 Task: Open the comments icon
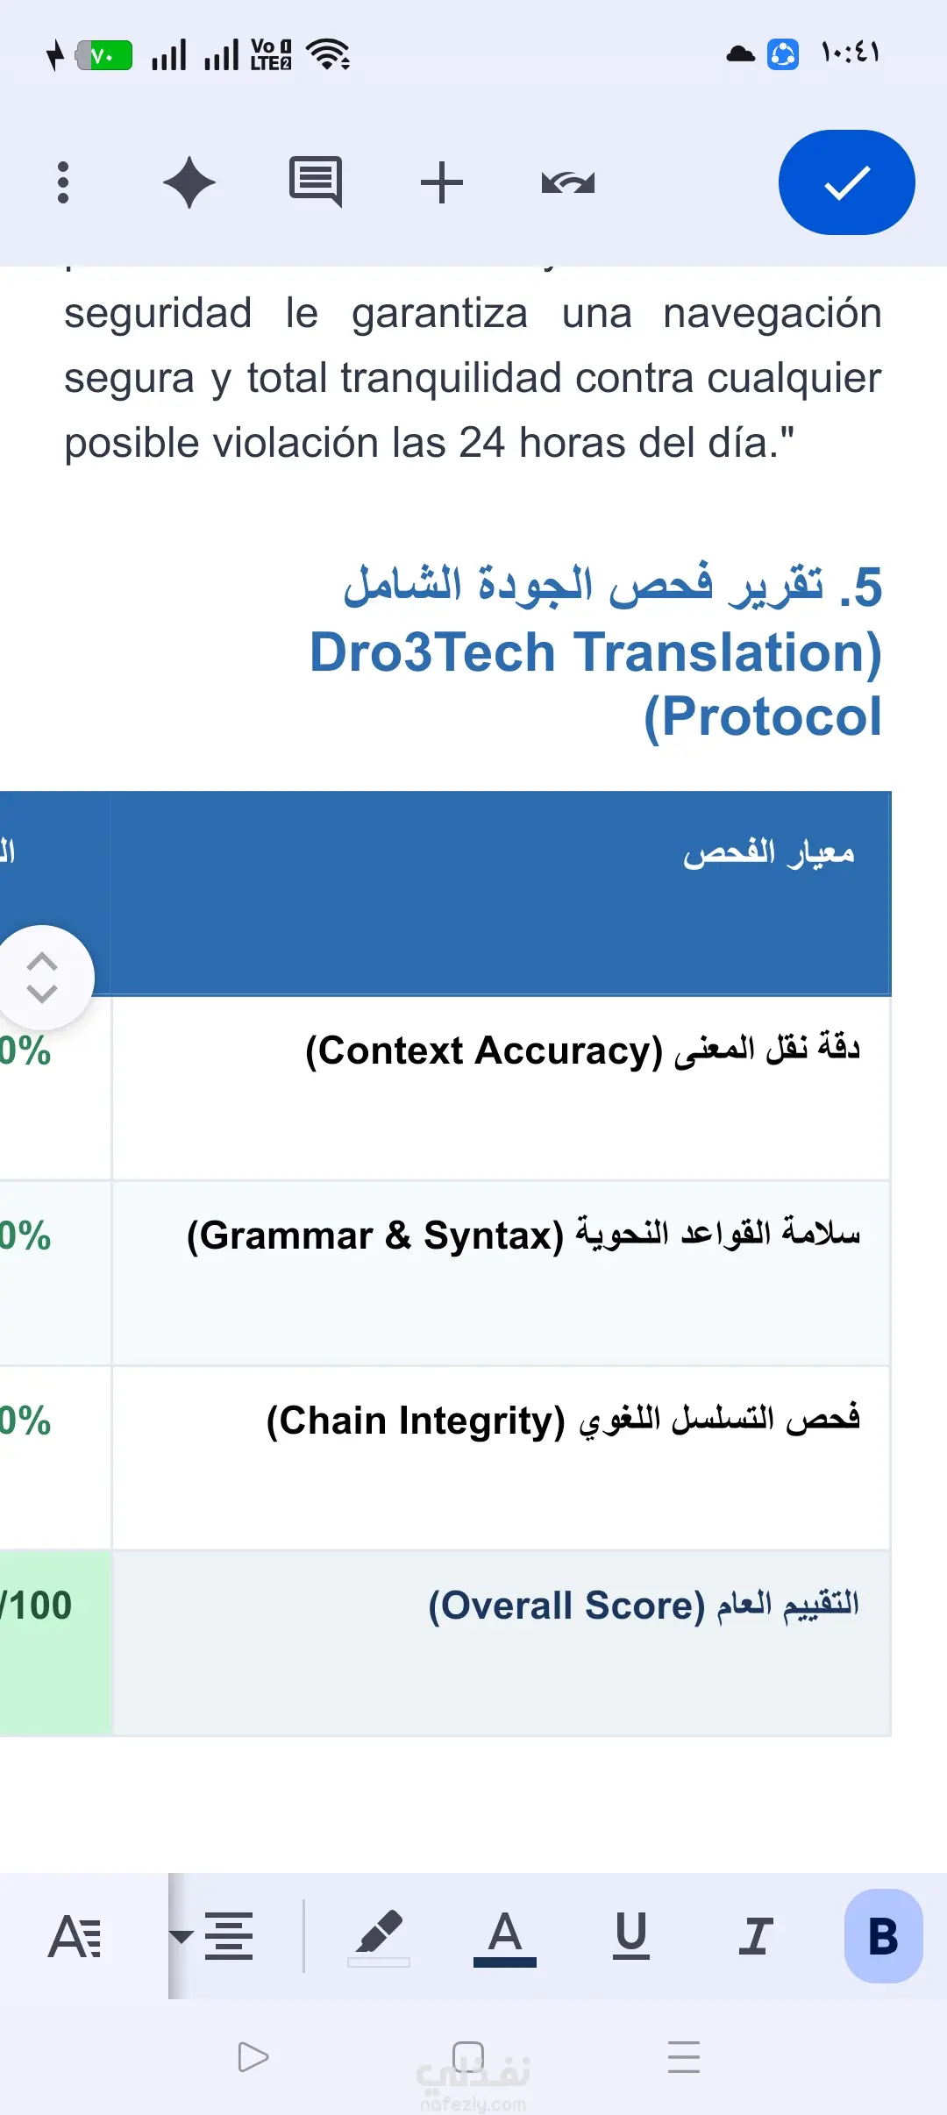tap(316, 182)
